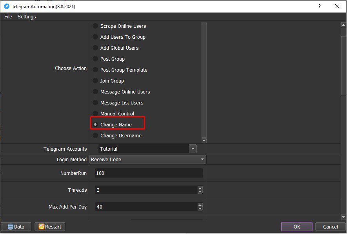Select the Join Group radio button

95,81
